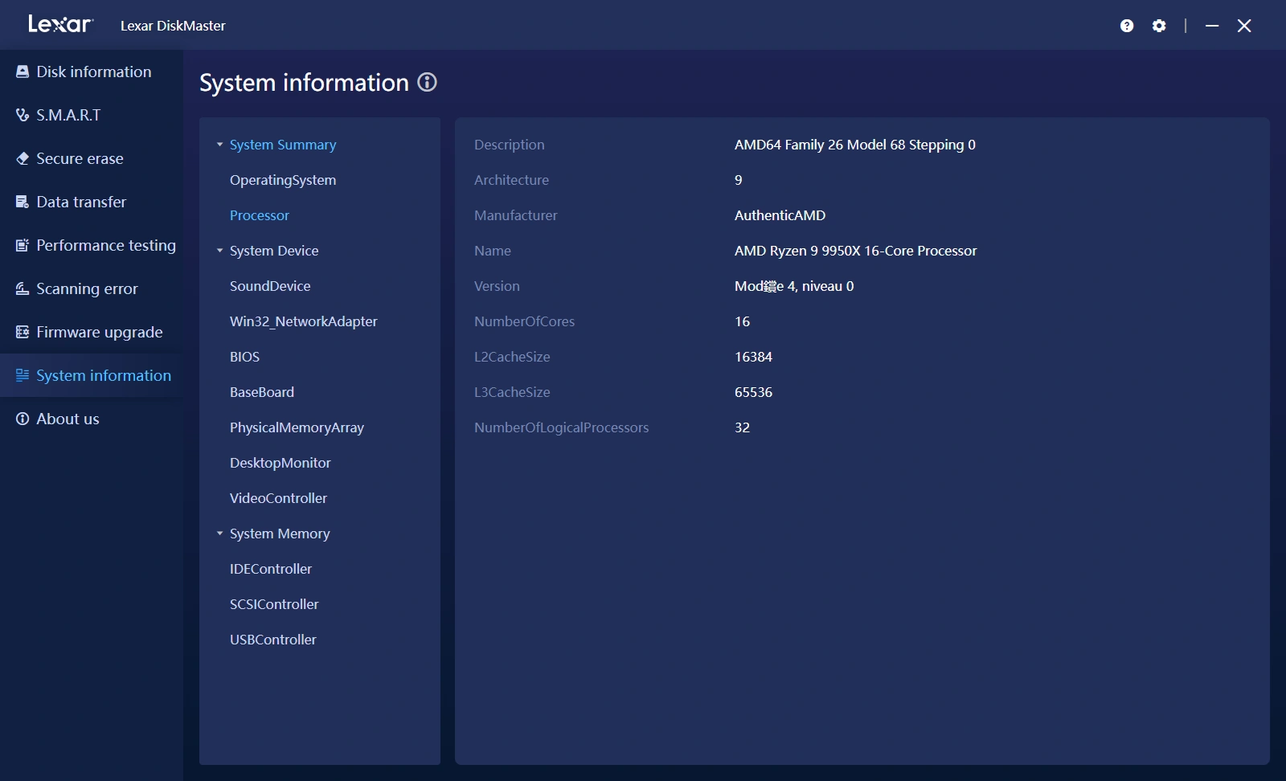Viewport: 1286px width, 781px height.
Task: Click the L2CacheSize value 16384
Action: (753, 357)
